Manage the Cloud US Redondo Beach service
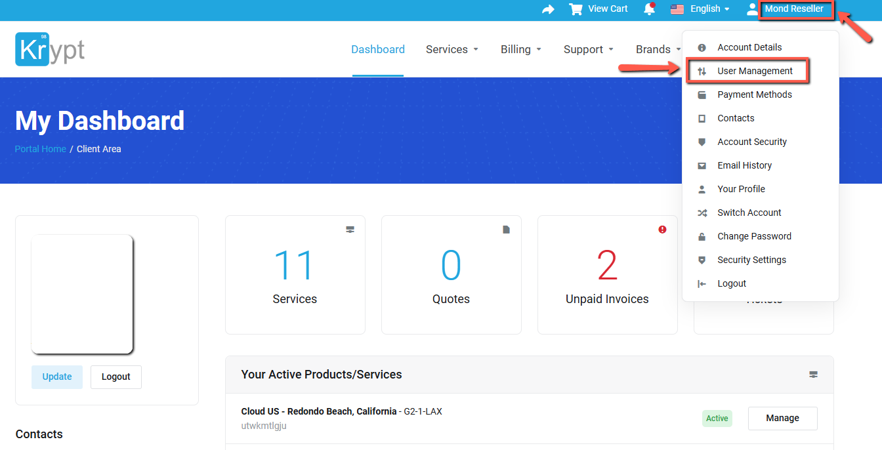This screenshot has height=450, width=882. click(783, 419)
